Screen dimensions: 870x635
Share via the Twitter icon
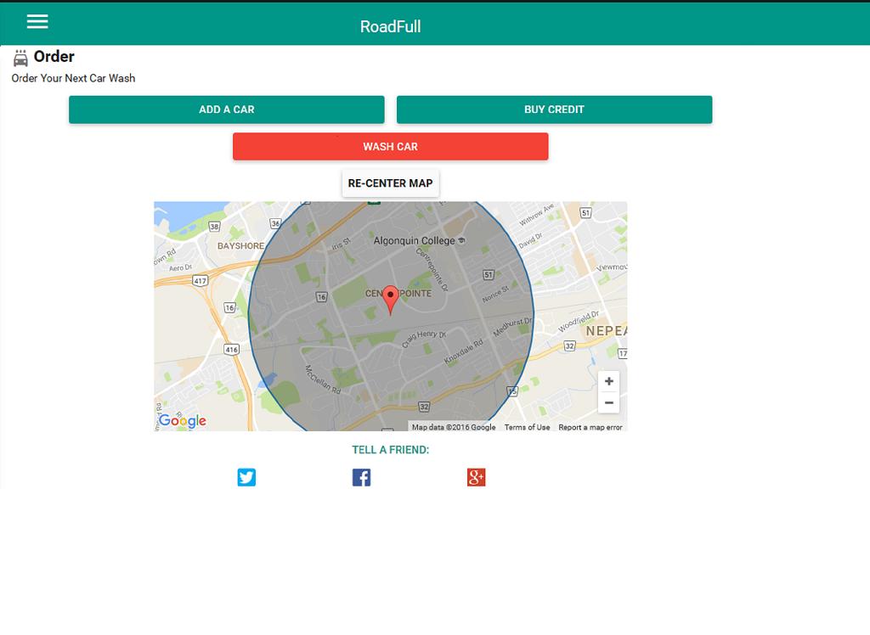(x=246, y=477)
